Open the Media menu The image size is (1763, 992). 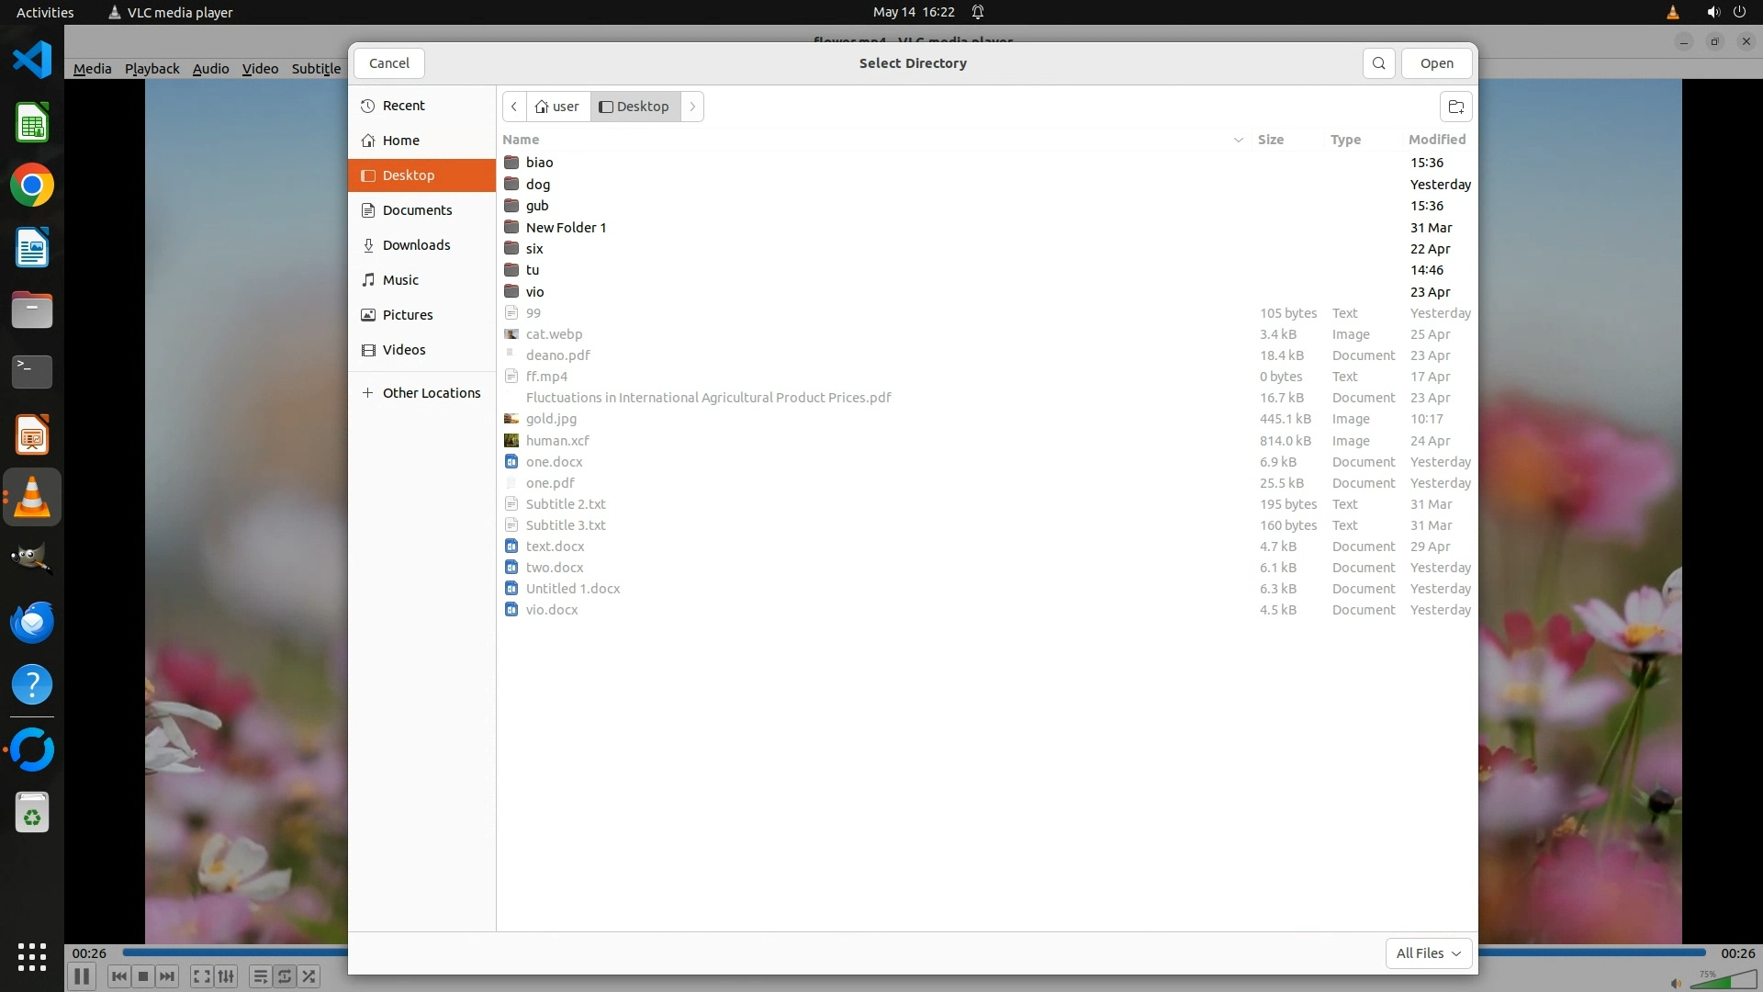[x=92, y=69]
